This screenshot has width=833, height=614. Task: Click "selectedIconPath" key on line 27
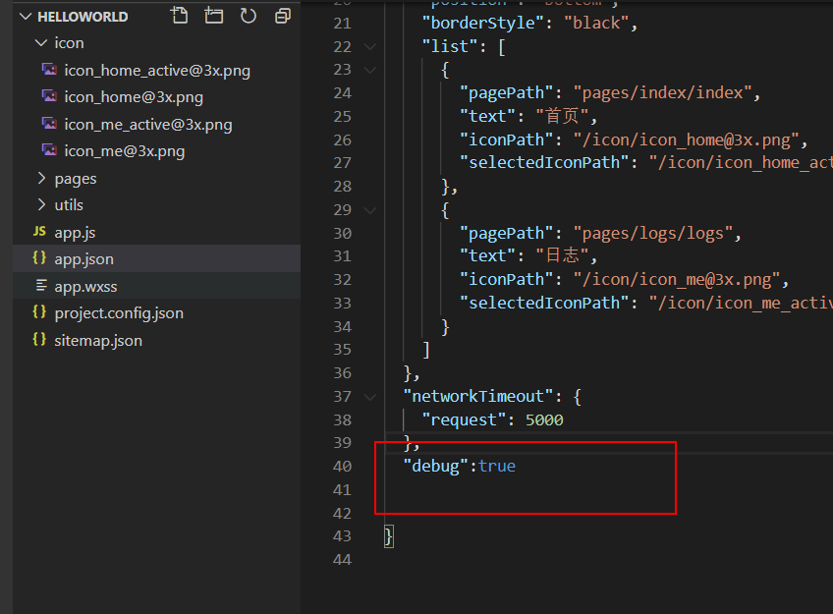click(x=544, y=162)
